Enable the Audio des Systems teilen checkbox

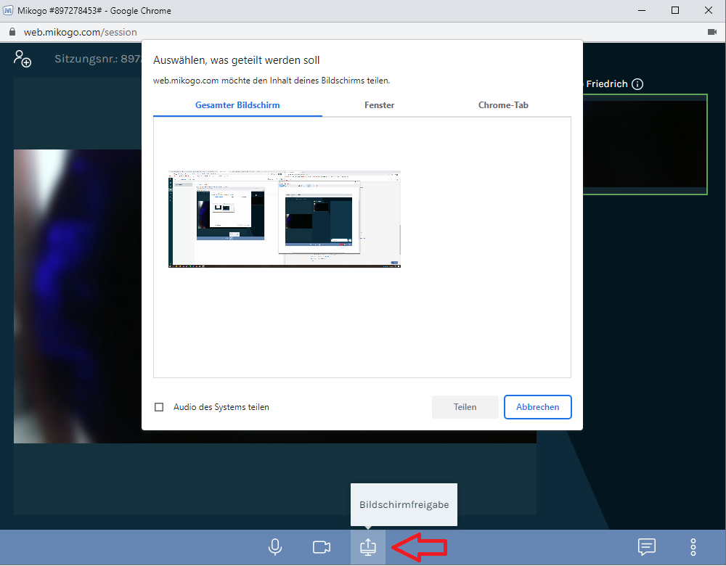pos(159,407)
